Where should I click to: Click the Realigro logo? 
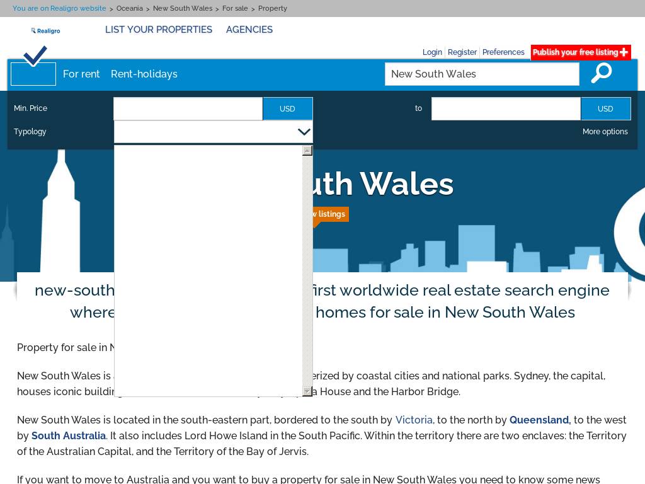pyautogui.click(x=45, y=30)
